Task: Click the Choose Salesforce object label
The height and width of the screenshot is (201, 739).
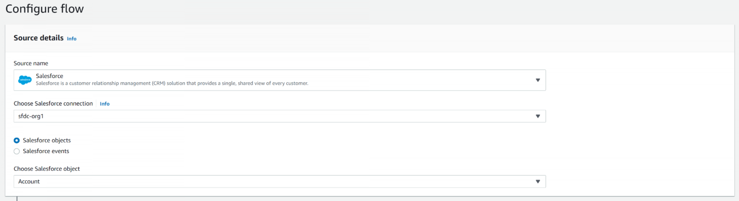Action: pos(47,169)
